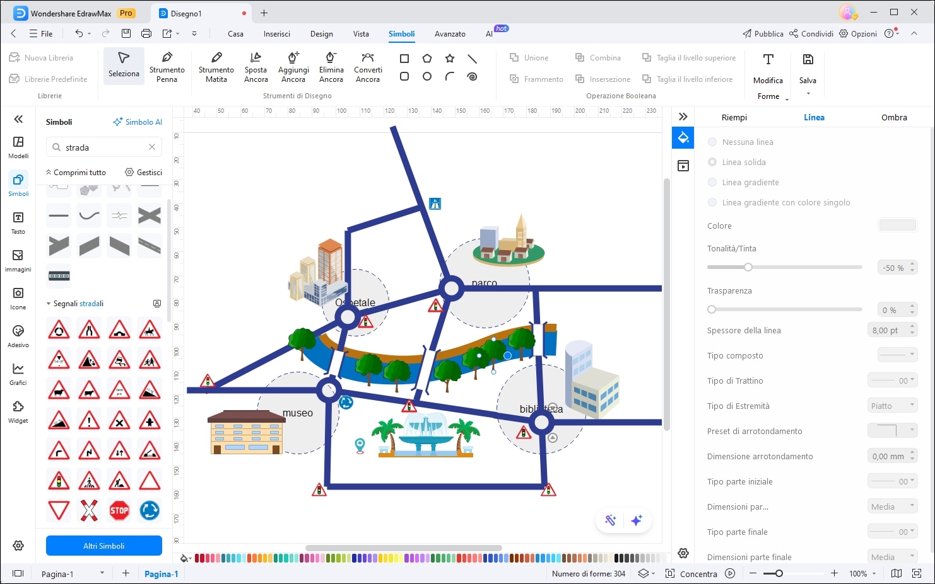The height and width of the screenshot is (584, 935).
Task: Collapse the Segnali stradali section
Action: tap(49, 304)
